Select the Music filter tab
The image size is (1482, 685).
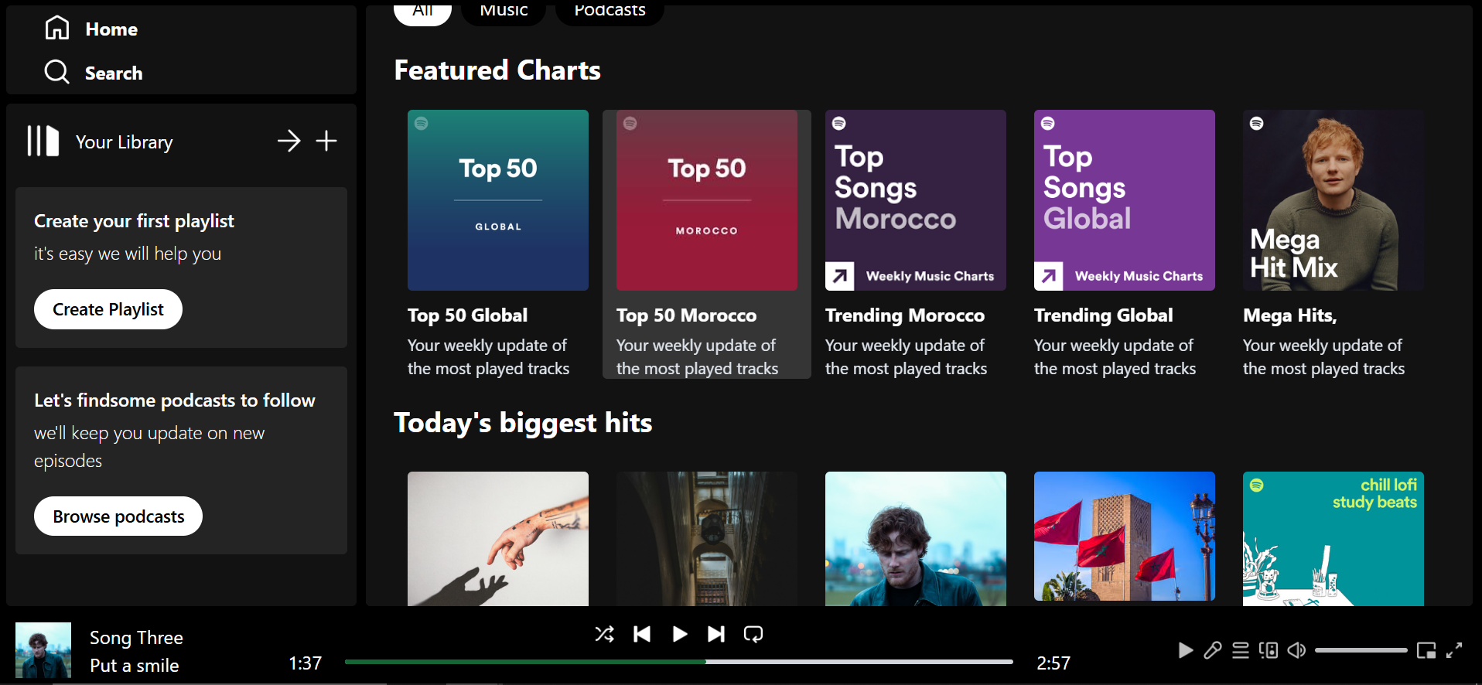tap(504, 12)
